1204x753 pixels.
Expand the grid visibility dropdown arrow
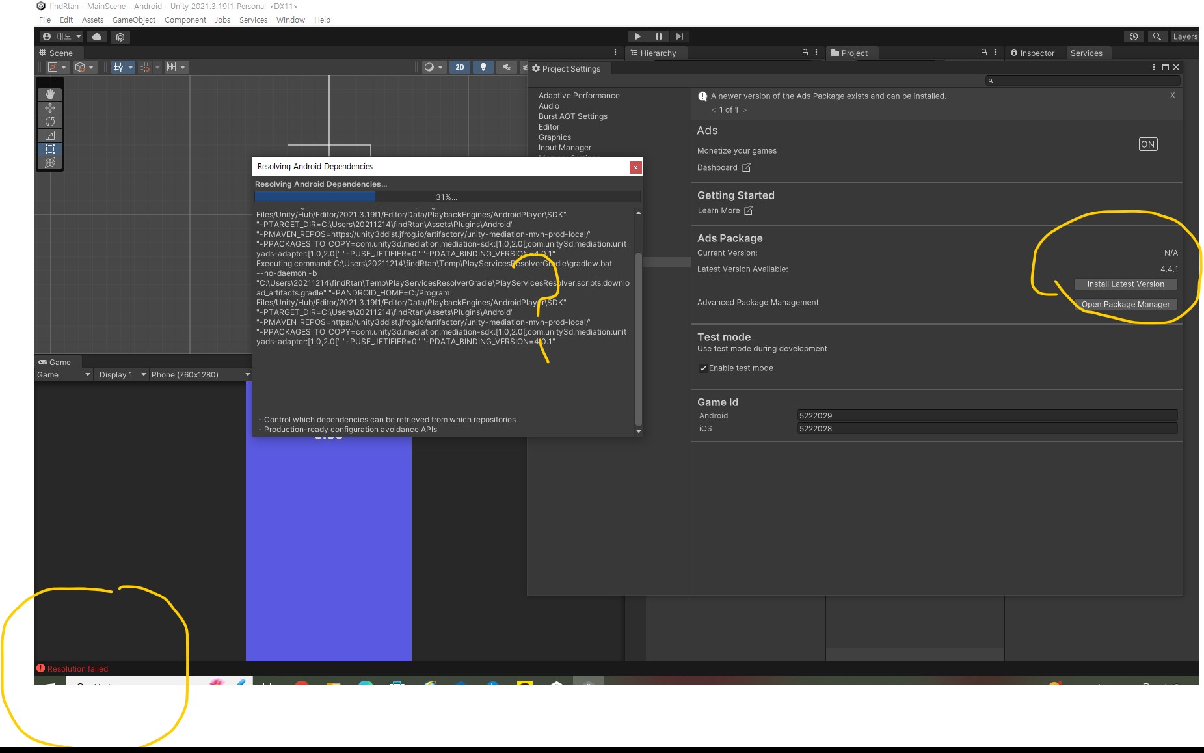(x=131, y=67)
